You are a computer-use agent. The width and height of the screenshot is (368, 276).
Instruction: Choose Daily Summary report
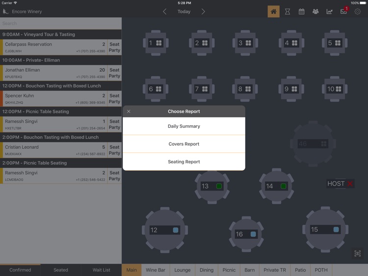[x=184, y=126]
